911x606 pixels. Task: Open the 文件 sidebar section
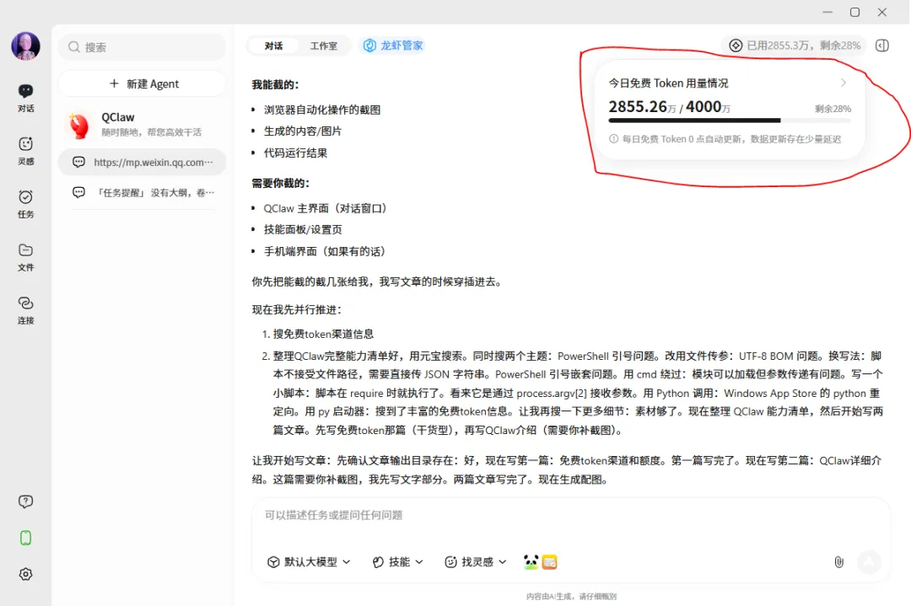pos(25,257)
